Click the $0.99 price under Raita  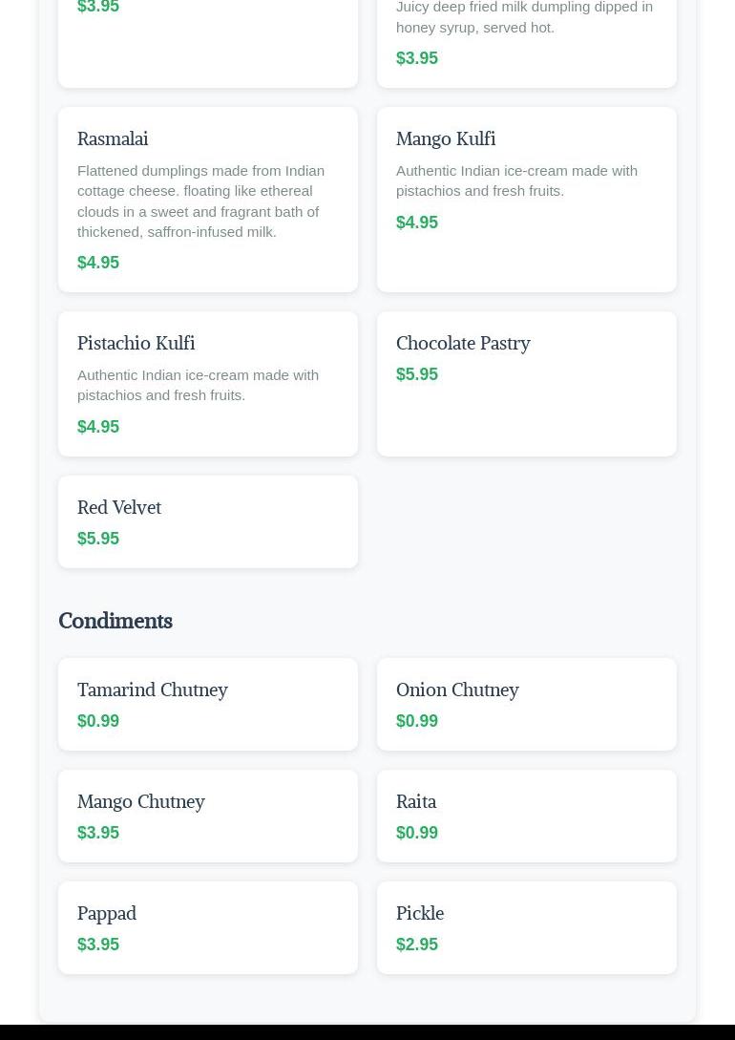(417, 833)
